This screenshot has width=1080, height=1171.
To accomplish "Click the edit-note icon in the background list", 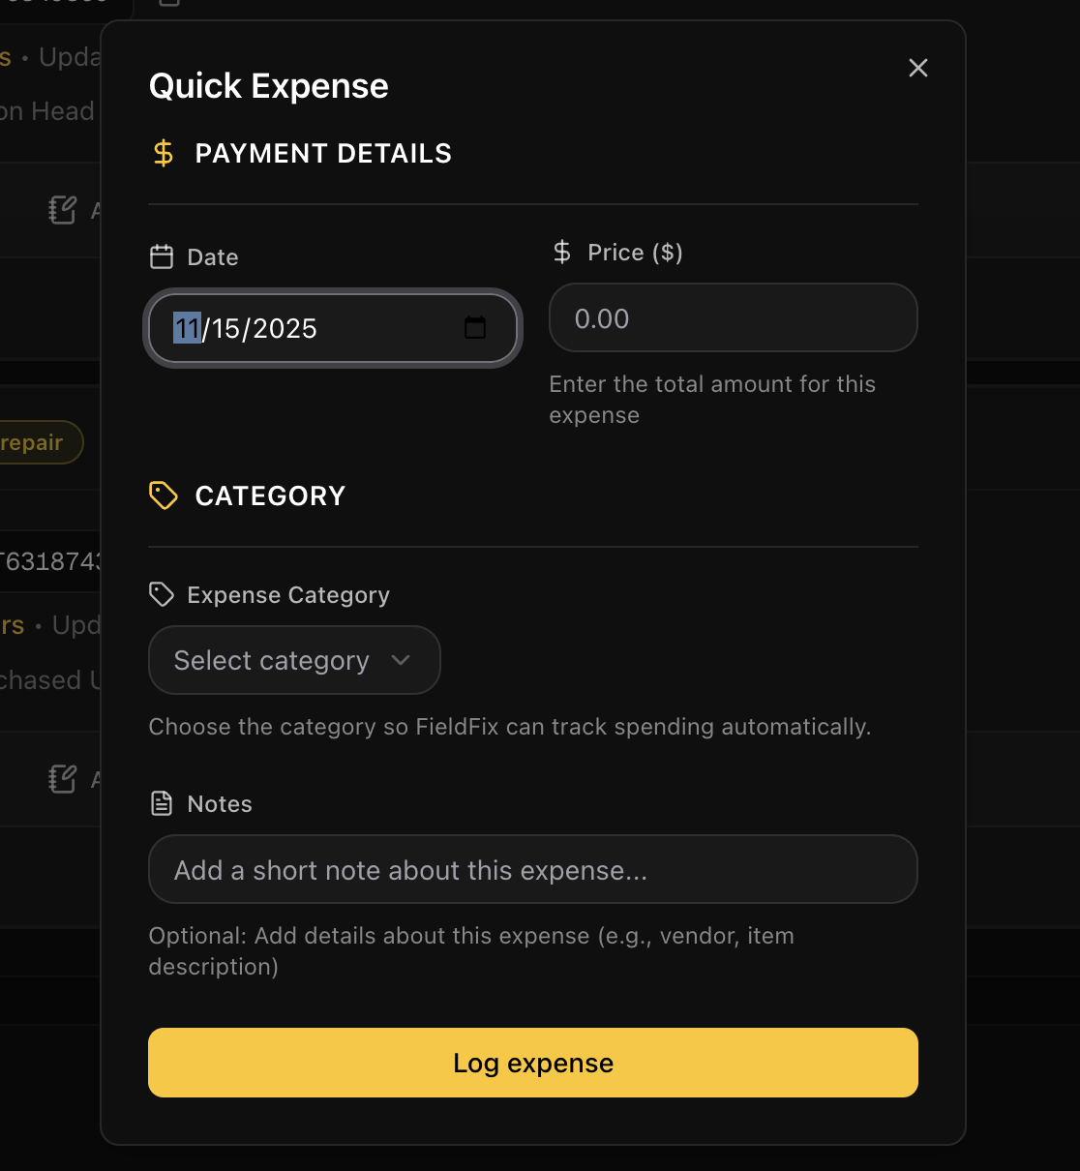I will 62,209.
